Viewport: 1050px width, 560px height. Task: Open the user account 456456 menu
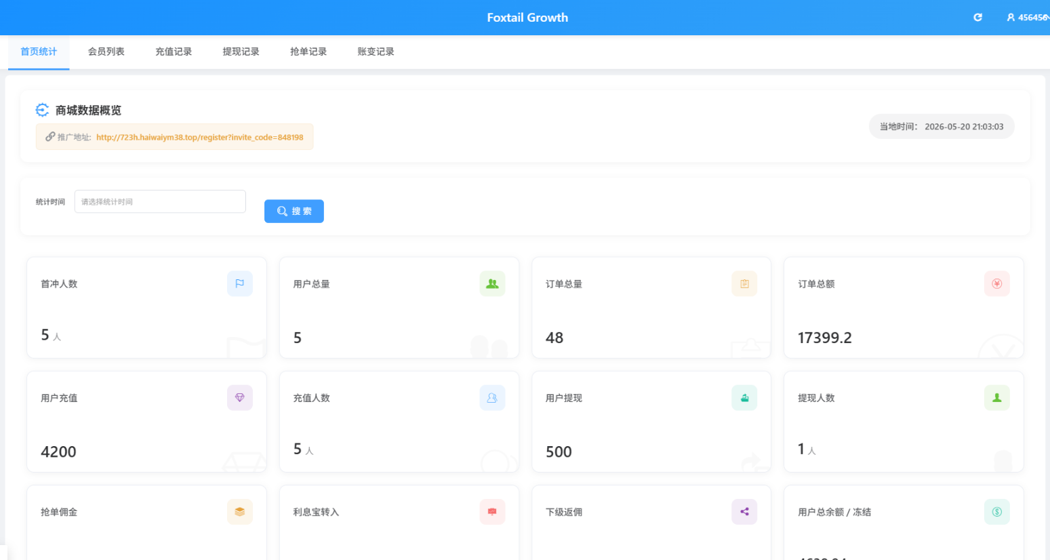[1028, 18]
